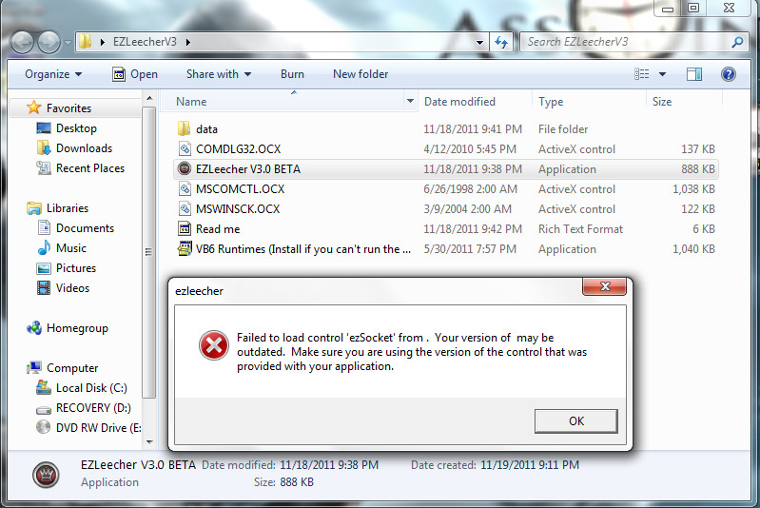Click New folder in the toolbar
Viewport: 760px width, 508px height.
[x=361, y=74]
